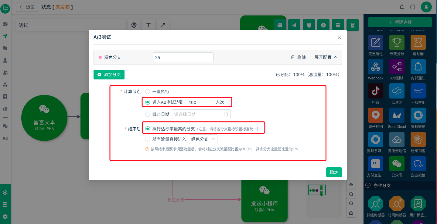Click the add plus toolbar icon
This screenshot has width=437, height=224.
(x=323, y=25)
